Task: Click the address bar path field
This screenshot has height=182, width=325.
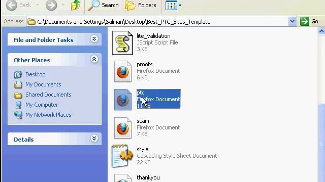Action: (x=161, y=21)
